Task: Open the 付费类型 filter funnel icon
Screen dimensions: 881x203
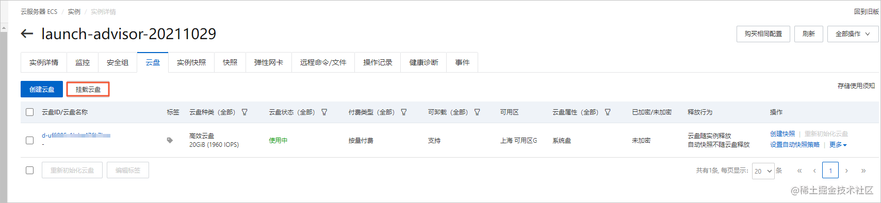Action: pos(404,112)
